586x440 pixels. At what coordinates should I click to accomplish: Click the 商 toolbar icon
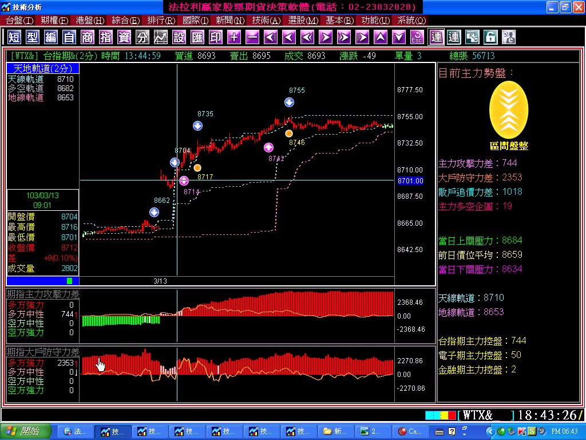click(x=88, y=37)
